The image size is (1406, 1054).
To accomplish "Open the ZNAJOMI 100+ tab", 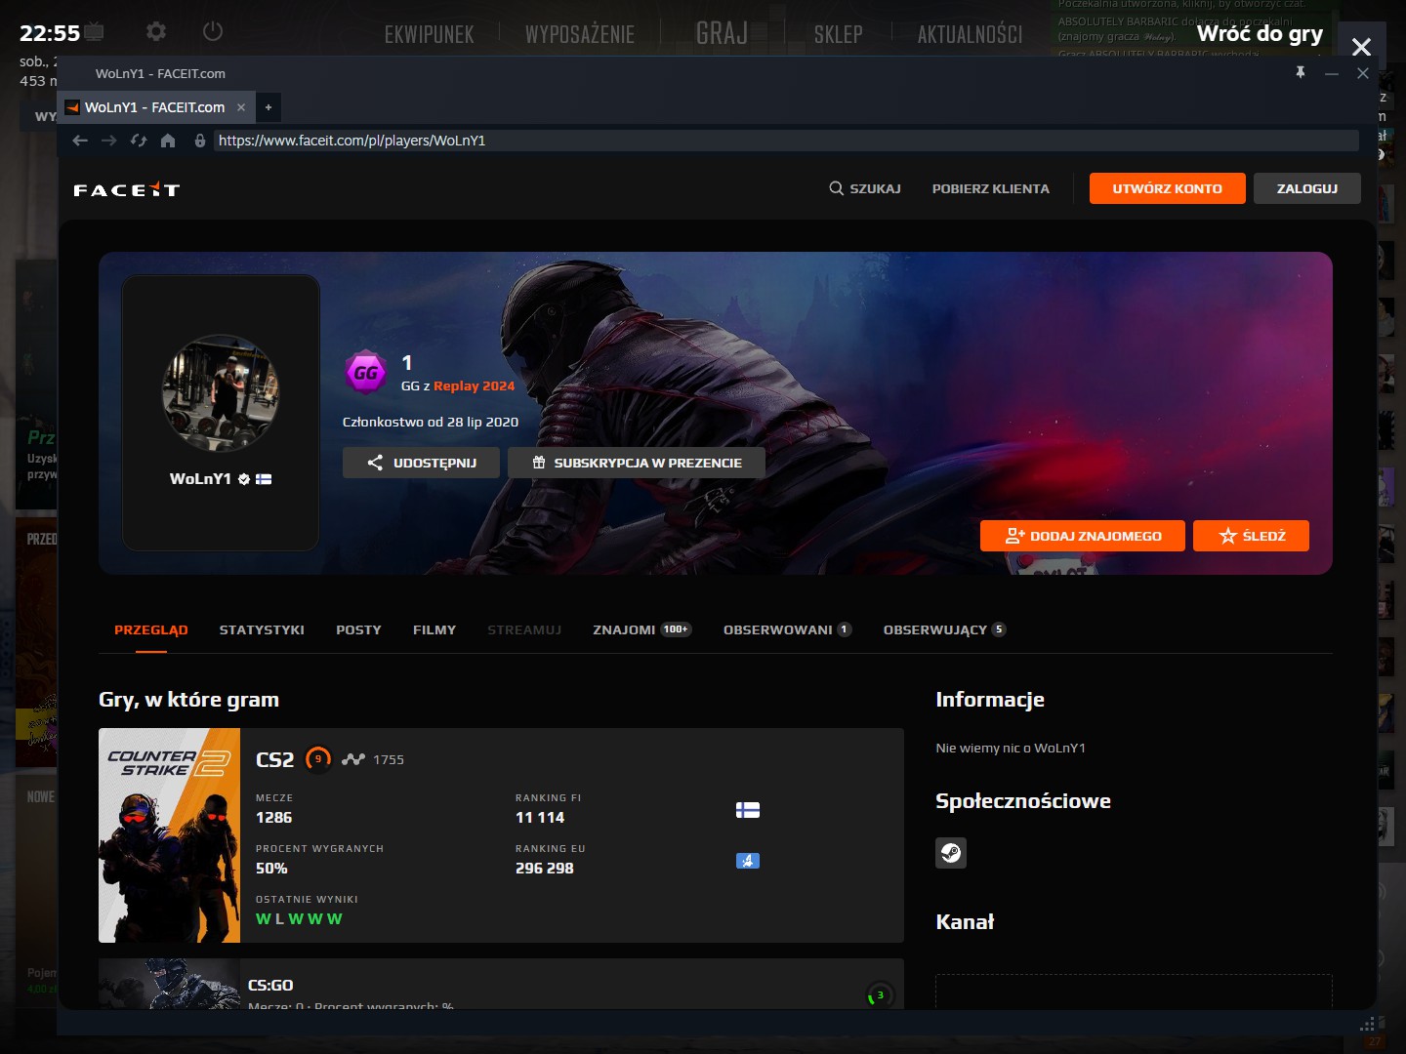I will tap(641, 630).
